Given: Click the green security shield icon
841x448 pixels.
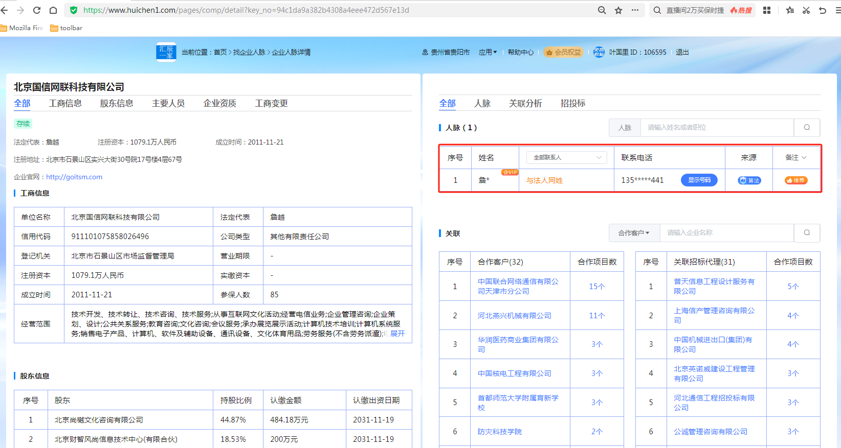Looking at the screenshot, I should tap(74, 10).
